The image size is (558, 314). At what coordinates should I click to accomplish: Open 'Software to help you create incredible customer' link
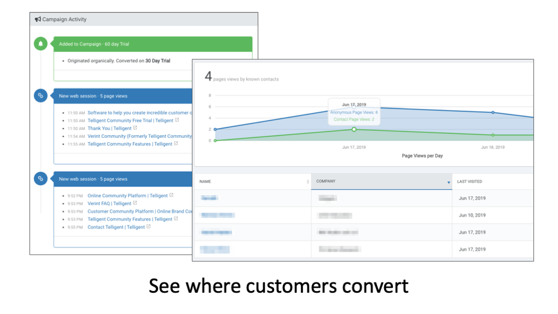click(x=139, y=113)
